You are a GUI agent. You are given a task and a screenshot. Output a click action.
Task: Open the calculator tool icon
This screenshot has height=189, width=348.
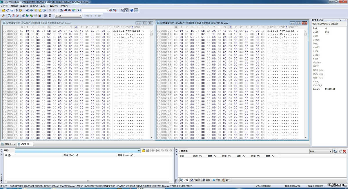point(50,16)
